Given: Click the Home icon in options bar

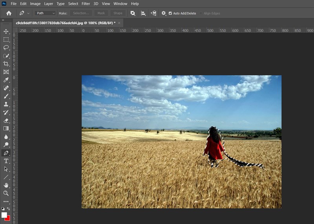Looking at the screenshot, I should (9, 13).
